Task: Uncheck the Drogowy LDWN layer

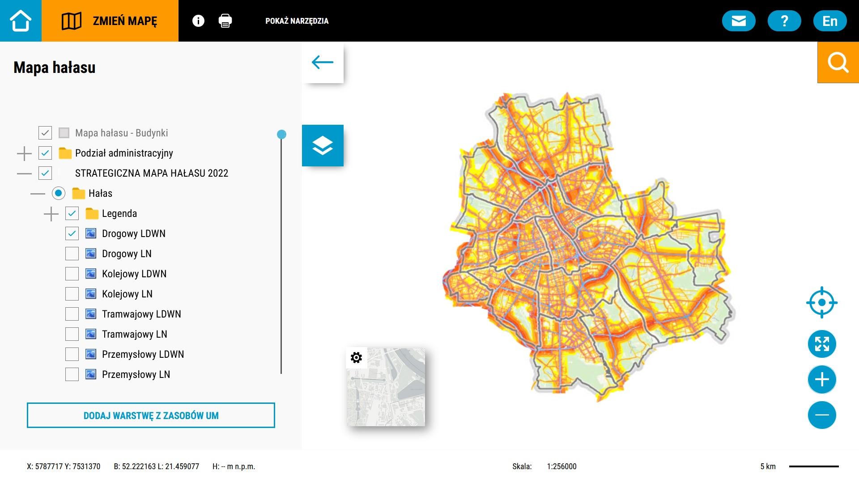Action: [72, 233]
